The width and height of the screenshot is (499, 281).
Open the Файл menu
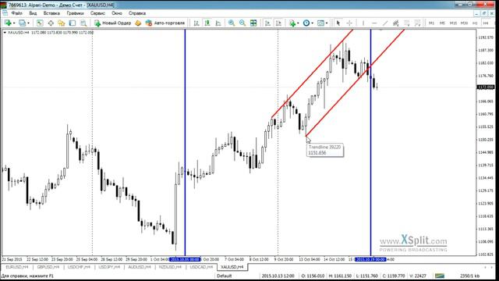17,13
